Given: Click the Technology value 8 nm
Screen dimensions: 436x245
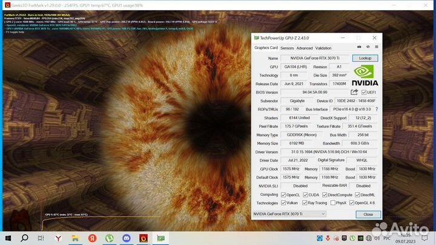Looking at the screenshot, I should tap(294, 75).
